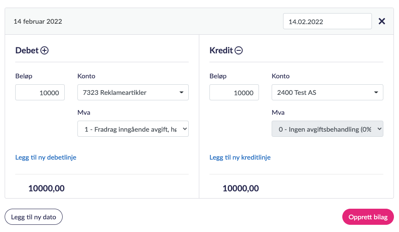Select the Ingen avgiftsbehandling Mva dropdown

pos(327,129)
